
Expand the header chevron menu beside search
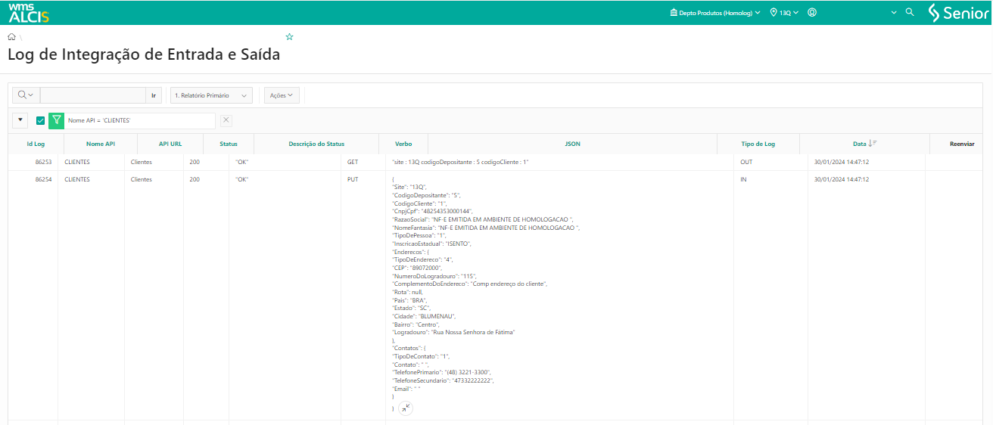(x=894, y=13)
